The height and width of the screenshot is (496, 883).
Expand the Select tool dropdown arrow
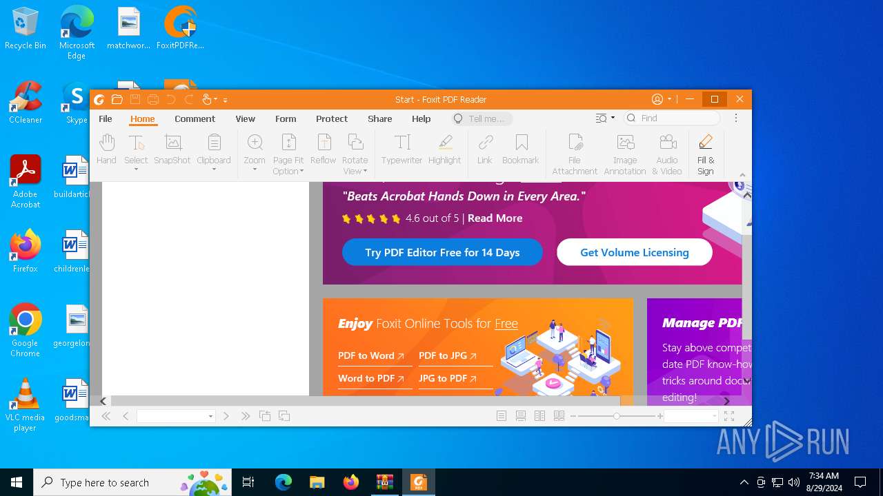click(x=136, y=169)
